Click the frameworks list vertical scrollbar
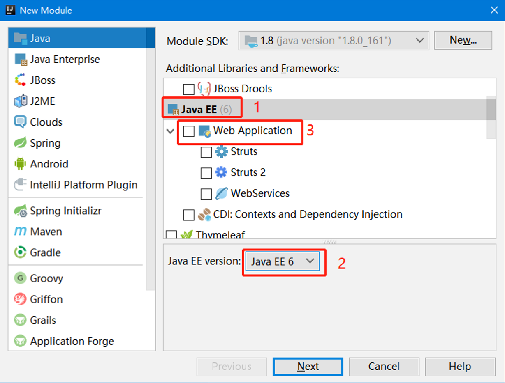The image size is (505, 383). pyautogui.click(x=491, y=117)
